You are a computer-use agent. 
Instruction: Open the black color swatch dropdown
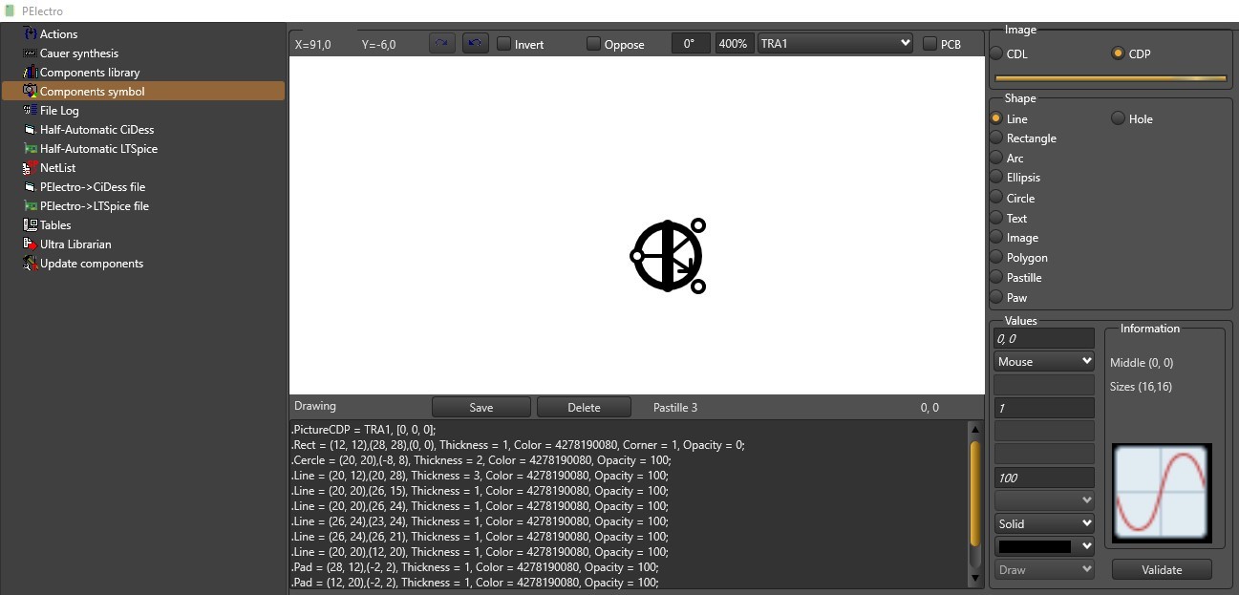(x=1043, y=546)
